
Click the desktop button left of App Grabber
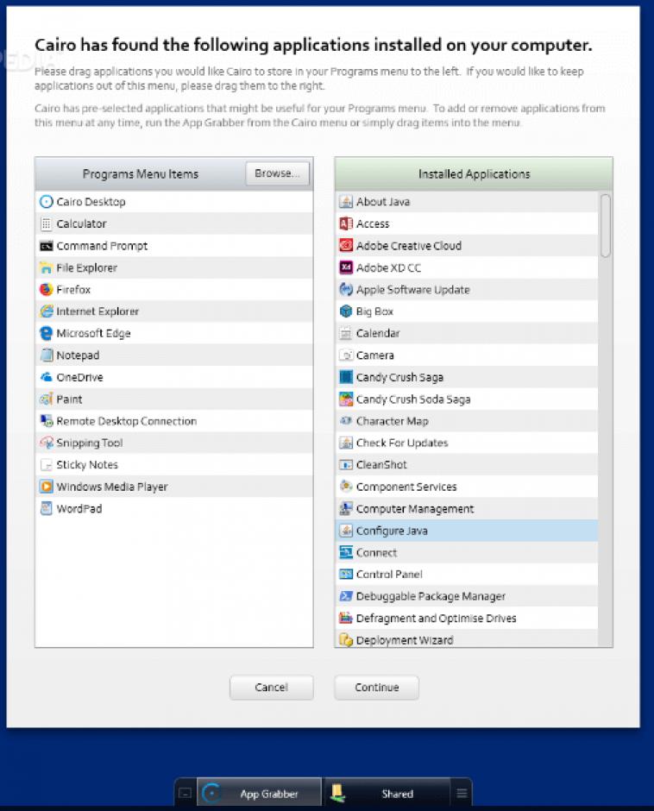[185, 793]
